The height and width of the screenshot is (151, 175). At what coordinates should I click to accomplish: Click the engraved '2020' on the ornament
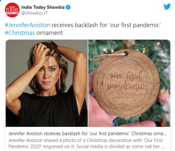point(125,96)
